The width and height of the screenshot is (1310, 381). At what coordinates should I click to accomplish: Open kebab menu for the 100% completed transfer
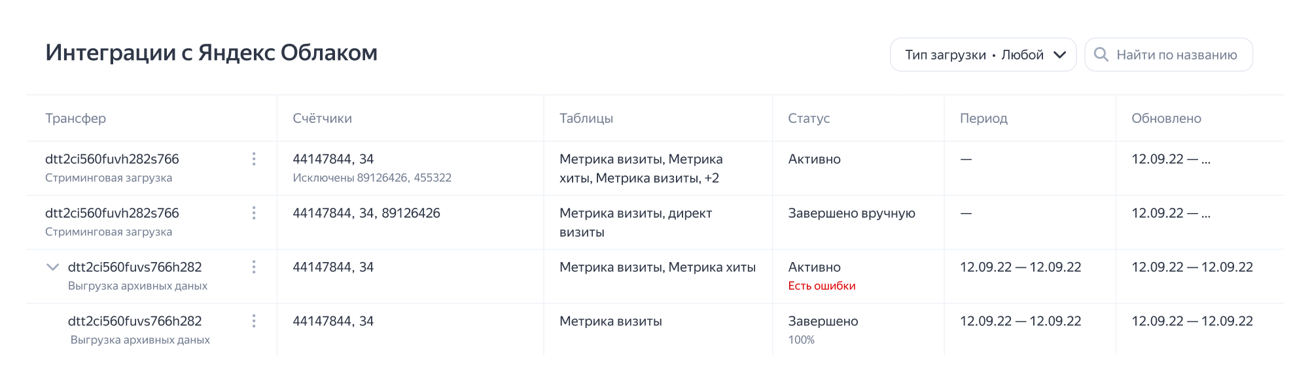254,321
